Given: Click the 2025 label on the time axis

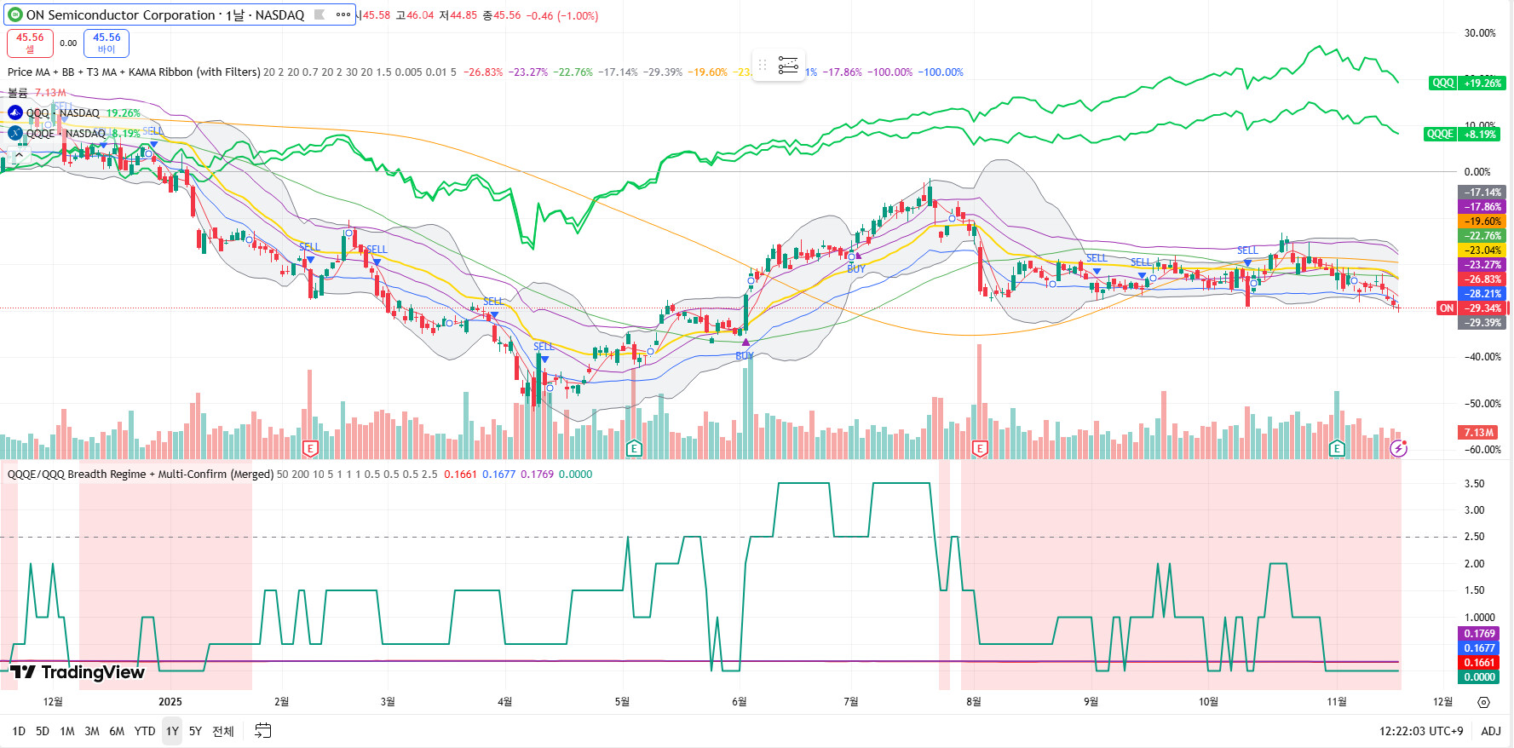Looking at the screenshot, I should pyautogui.click(x=170, y=702).
